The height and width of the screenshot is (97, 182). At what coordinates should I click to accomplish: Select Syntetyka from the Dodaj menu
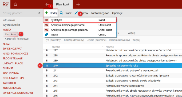click(80, 20)
